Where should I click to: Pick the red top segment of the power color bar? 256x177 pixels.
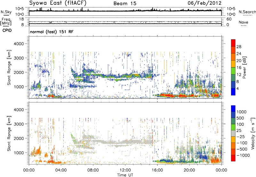tap(233, 43)
